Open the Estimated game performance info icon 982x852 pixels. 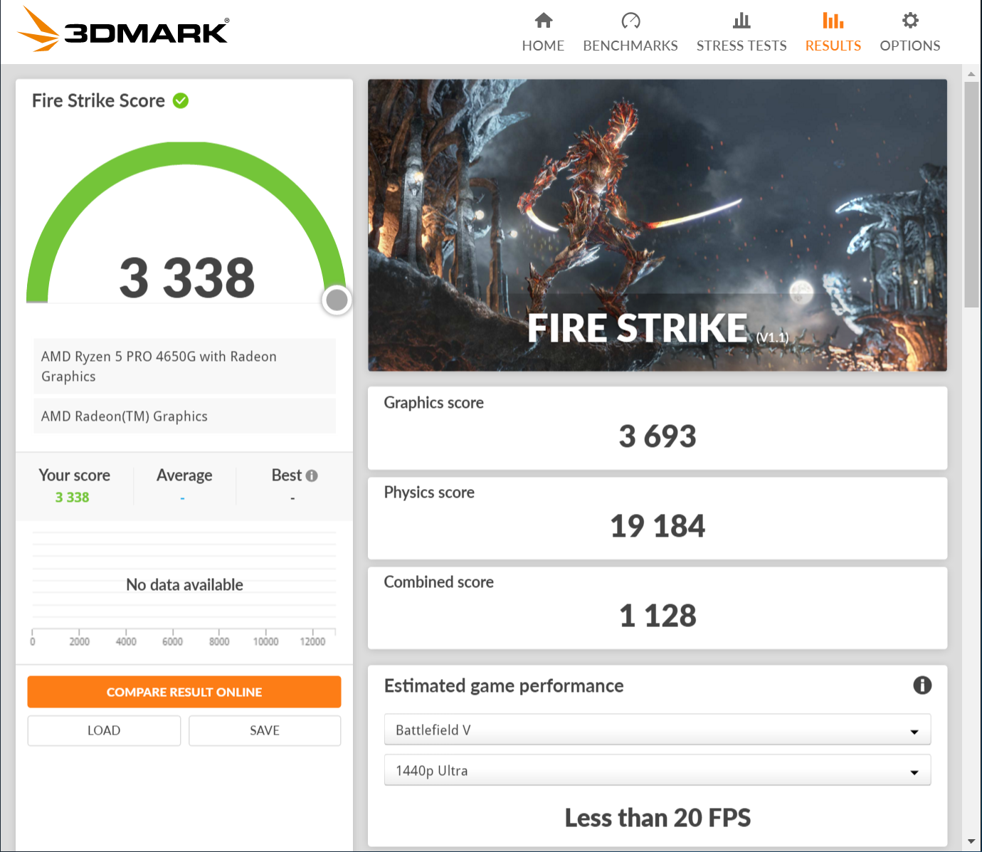(x=922, y=685)
